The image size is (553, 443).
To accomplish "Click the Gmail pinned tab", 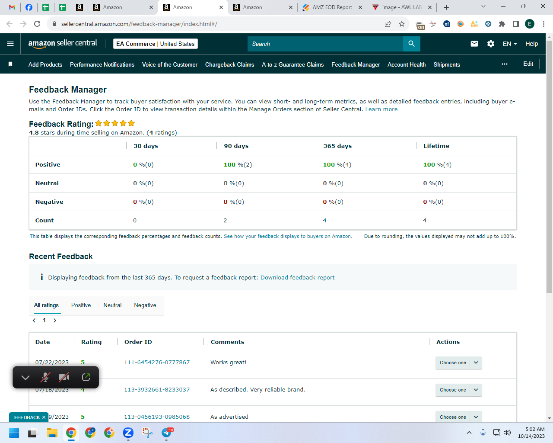I will coord(12,7).
